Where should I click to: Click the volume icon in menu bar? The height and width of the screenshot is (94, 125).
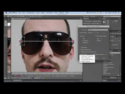[106, 13]
